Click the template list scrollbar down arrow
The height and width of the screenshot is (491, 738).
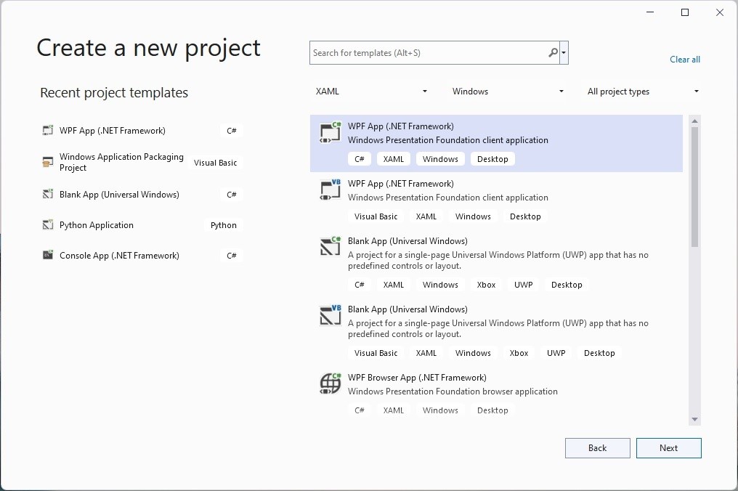[694, 419]
